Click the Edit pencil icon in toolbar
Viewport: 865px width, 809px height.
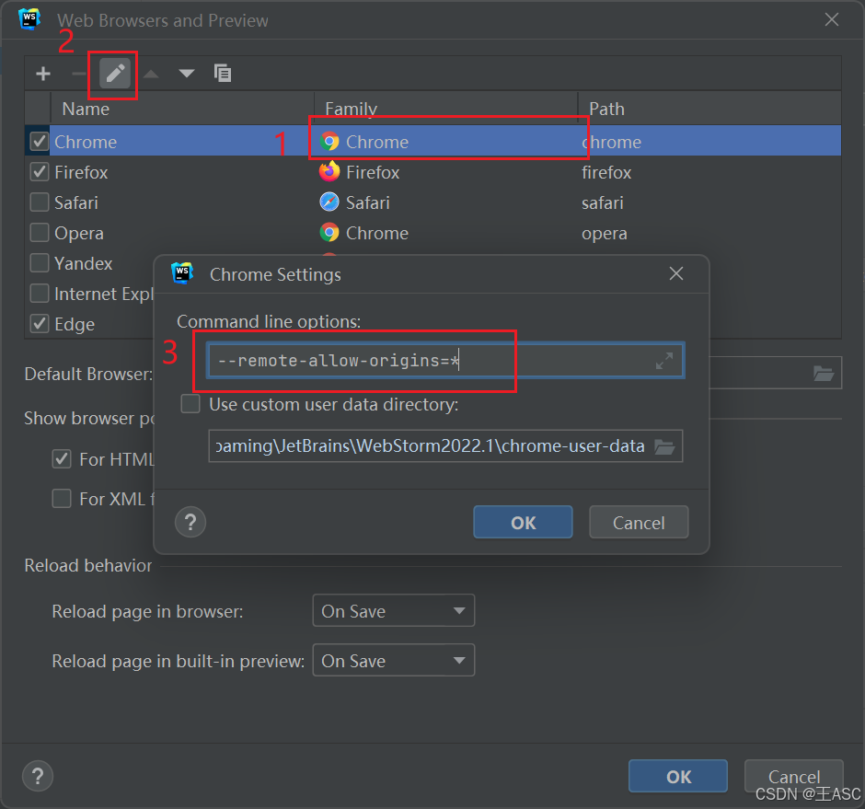(x=115, y=73)
